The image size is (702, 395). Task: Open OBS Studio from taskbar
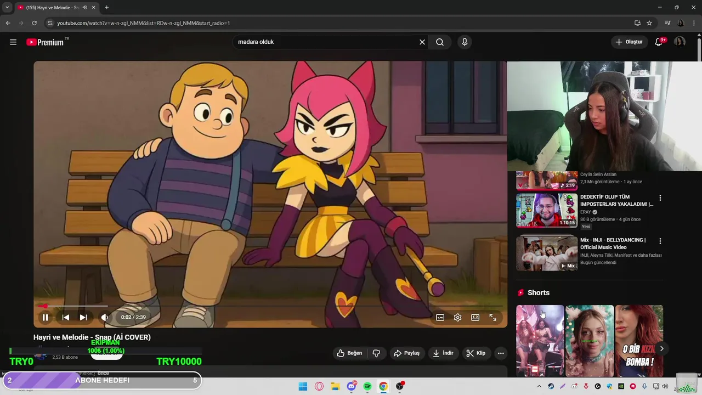pos(400,386)
